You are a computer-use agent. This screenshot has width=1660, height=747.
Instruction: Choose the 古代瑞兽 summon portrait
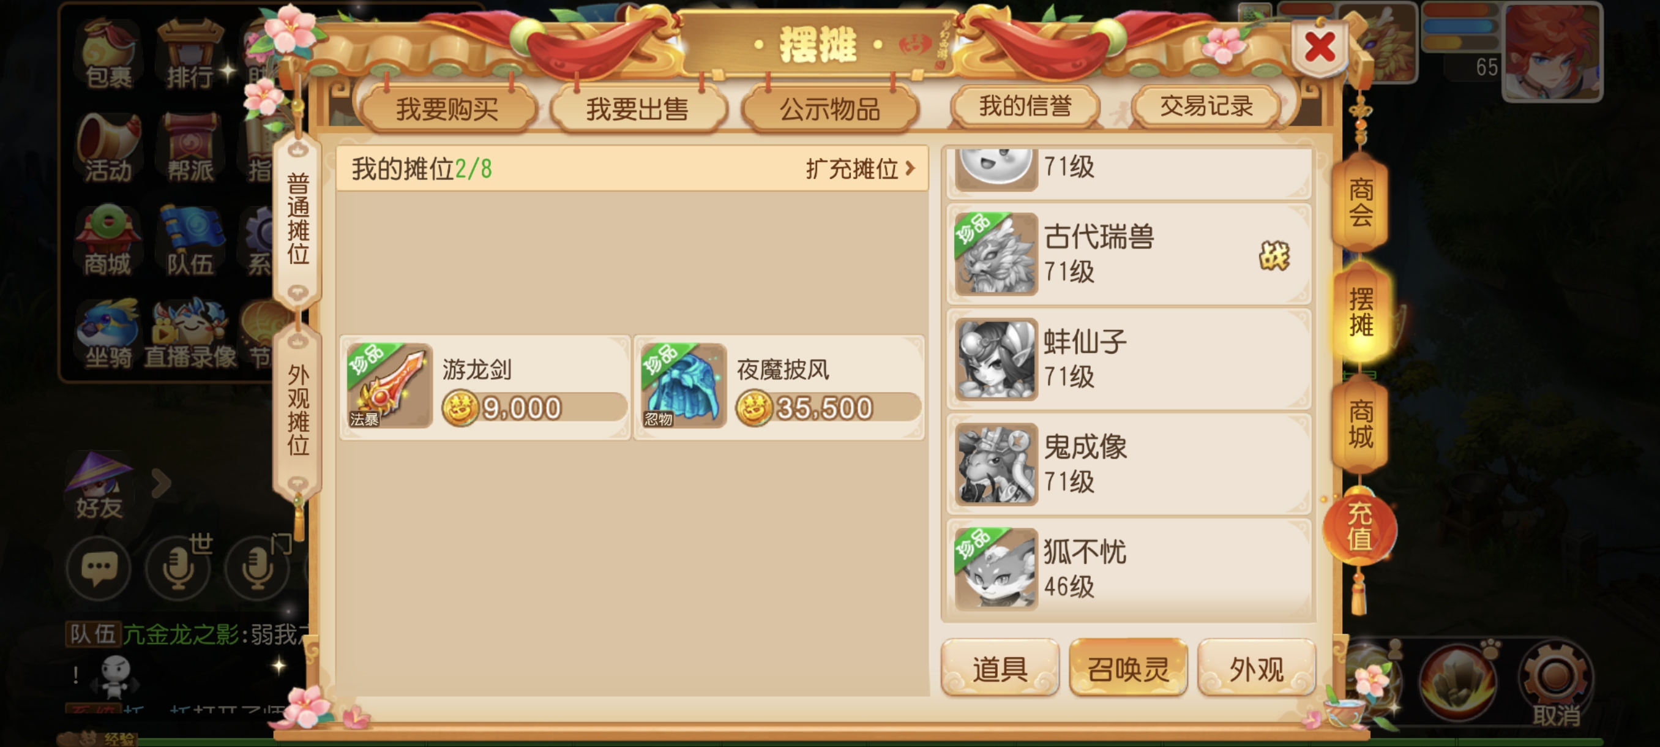(996, 255)
